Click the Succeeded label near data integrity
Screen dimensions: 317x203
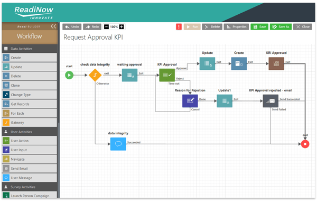(134, 142)
